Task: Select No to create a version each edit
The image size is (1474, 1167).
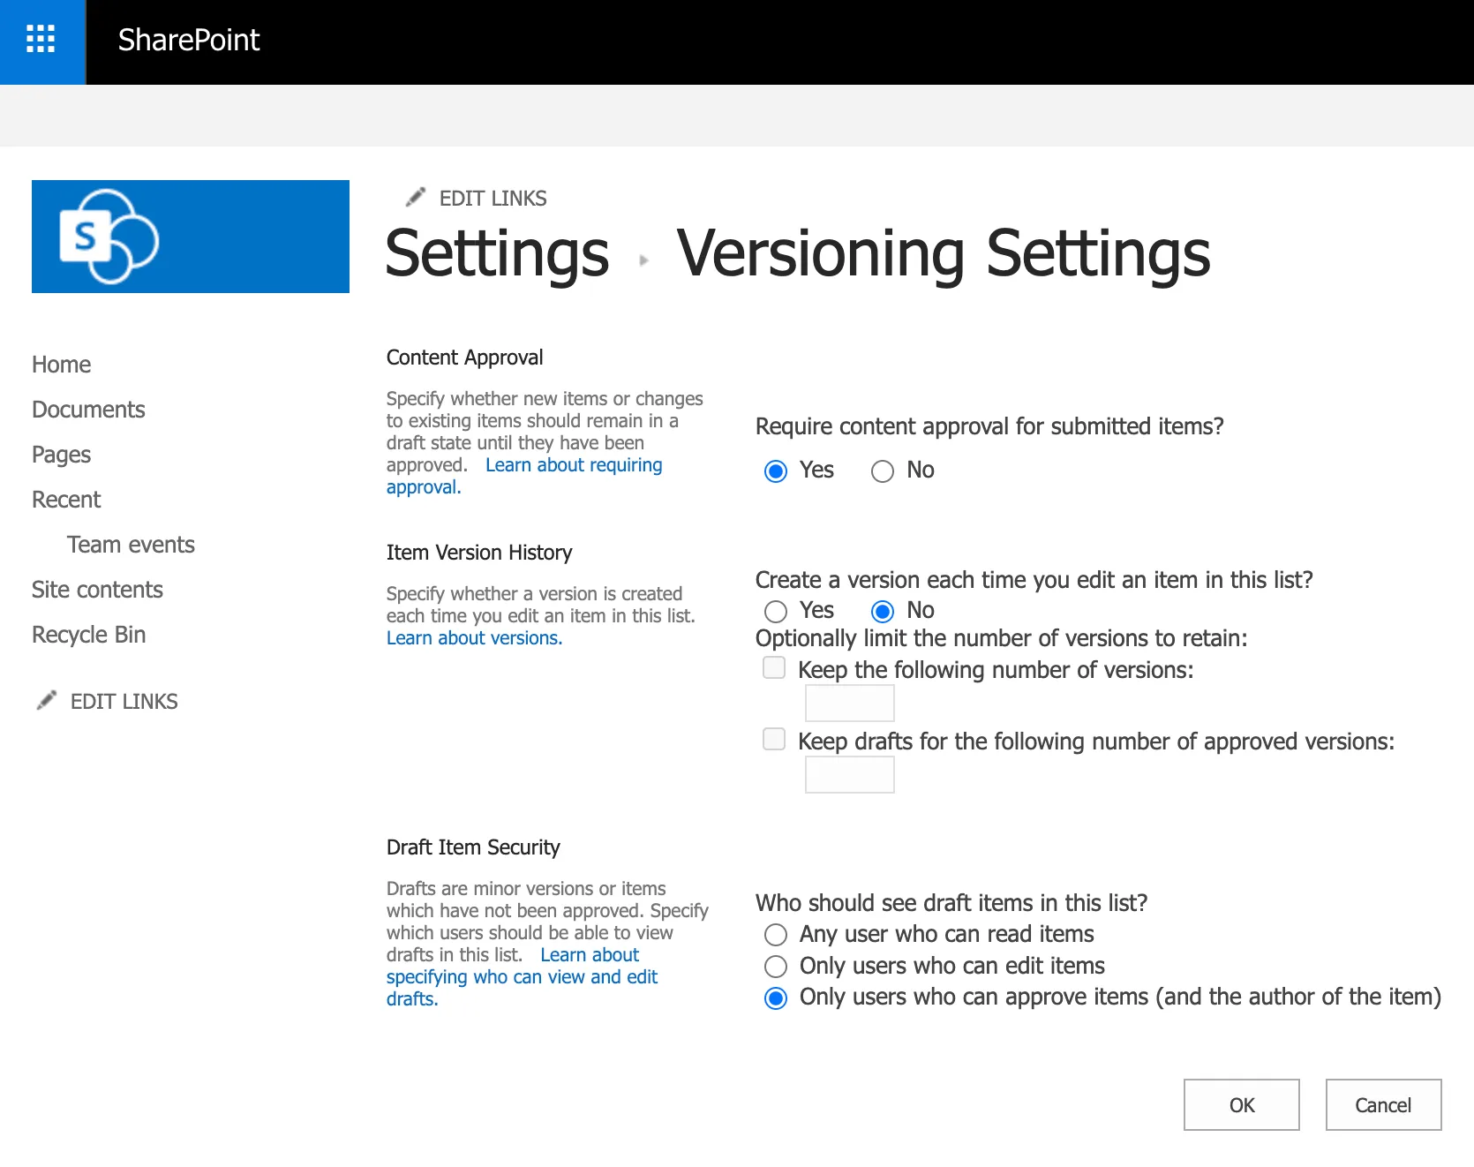Action: [883, 611]
